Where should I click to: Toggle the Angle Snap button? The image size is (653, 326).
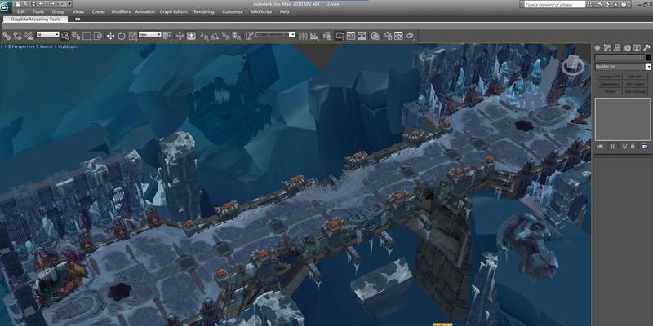[x=215, y=36]
